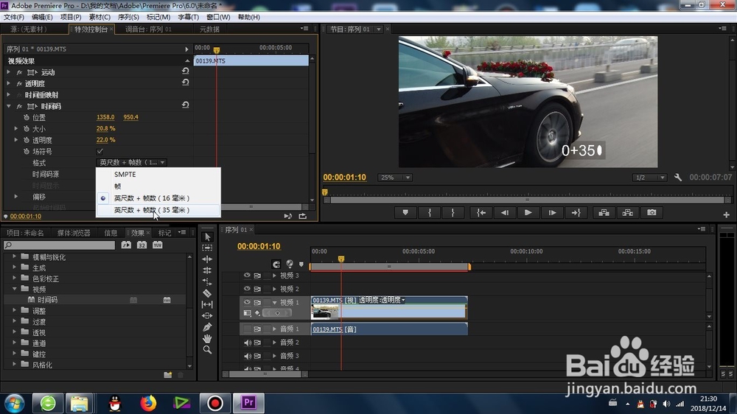Open the 文件(F) menu
This screenshot has width=737, height=414.
[x=14, y=17]
